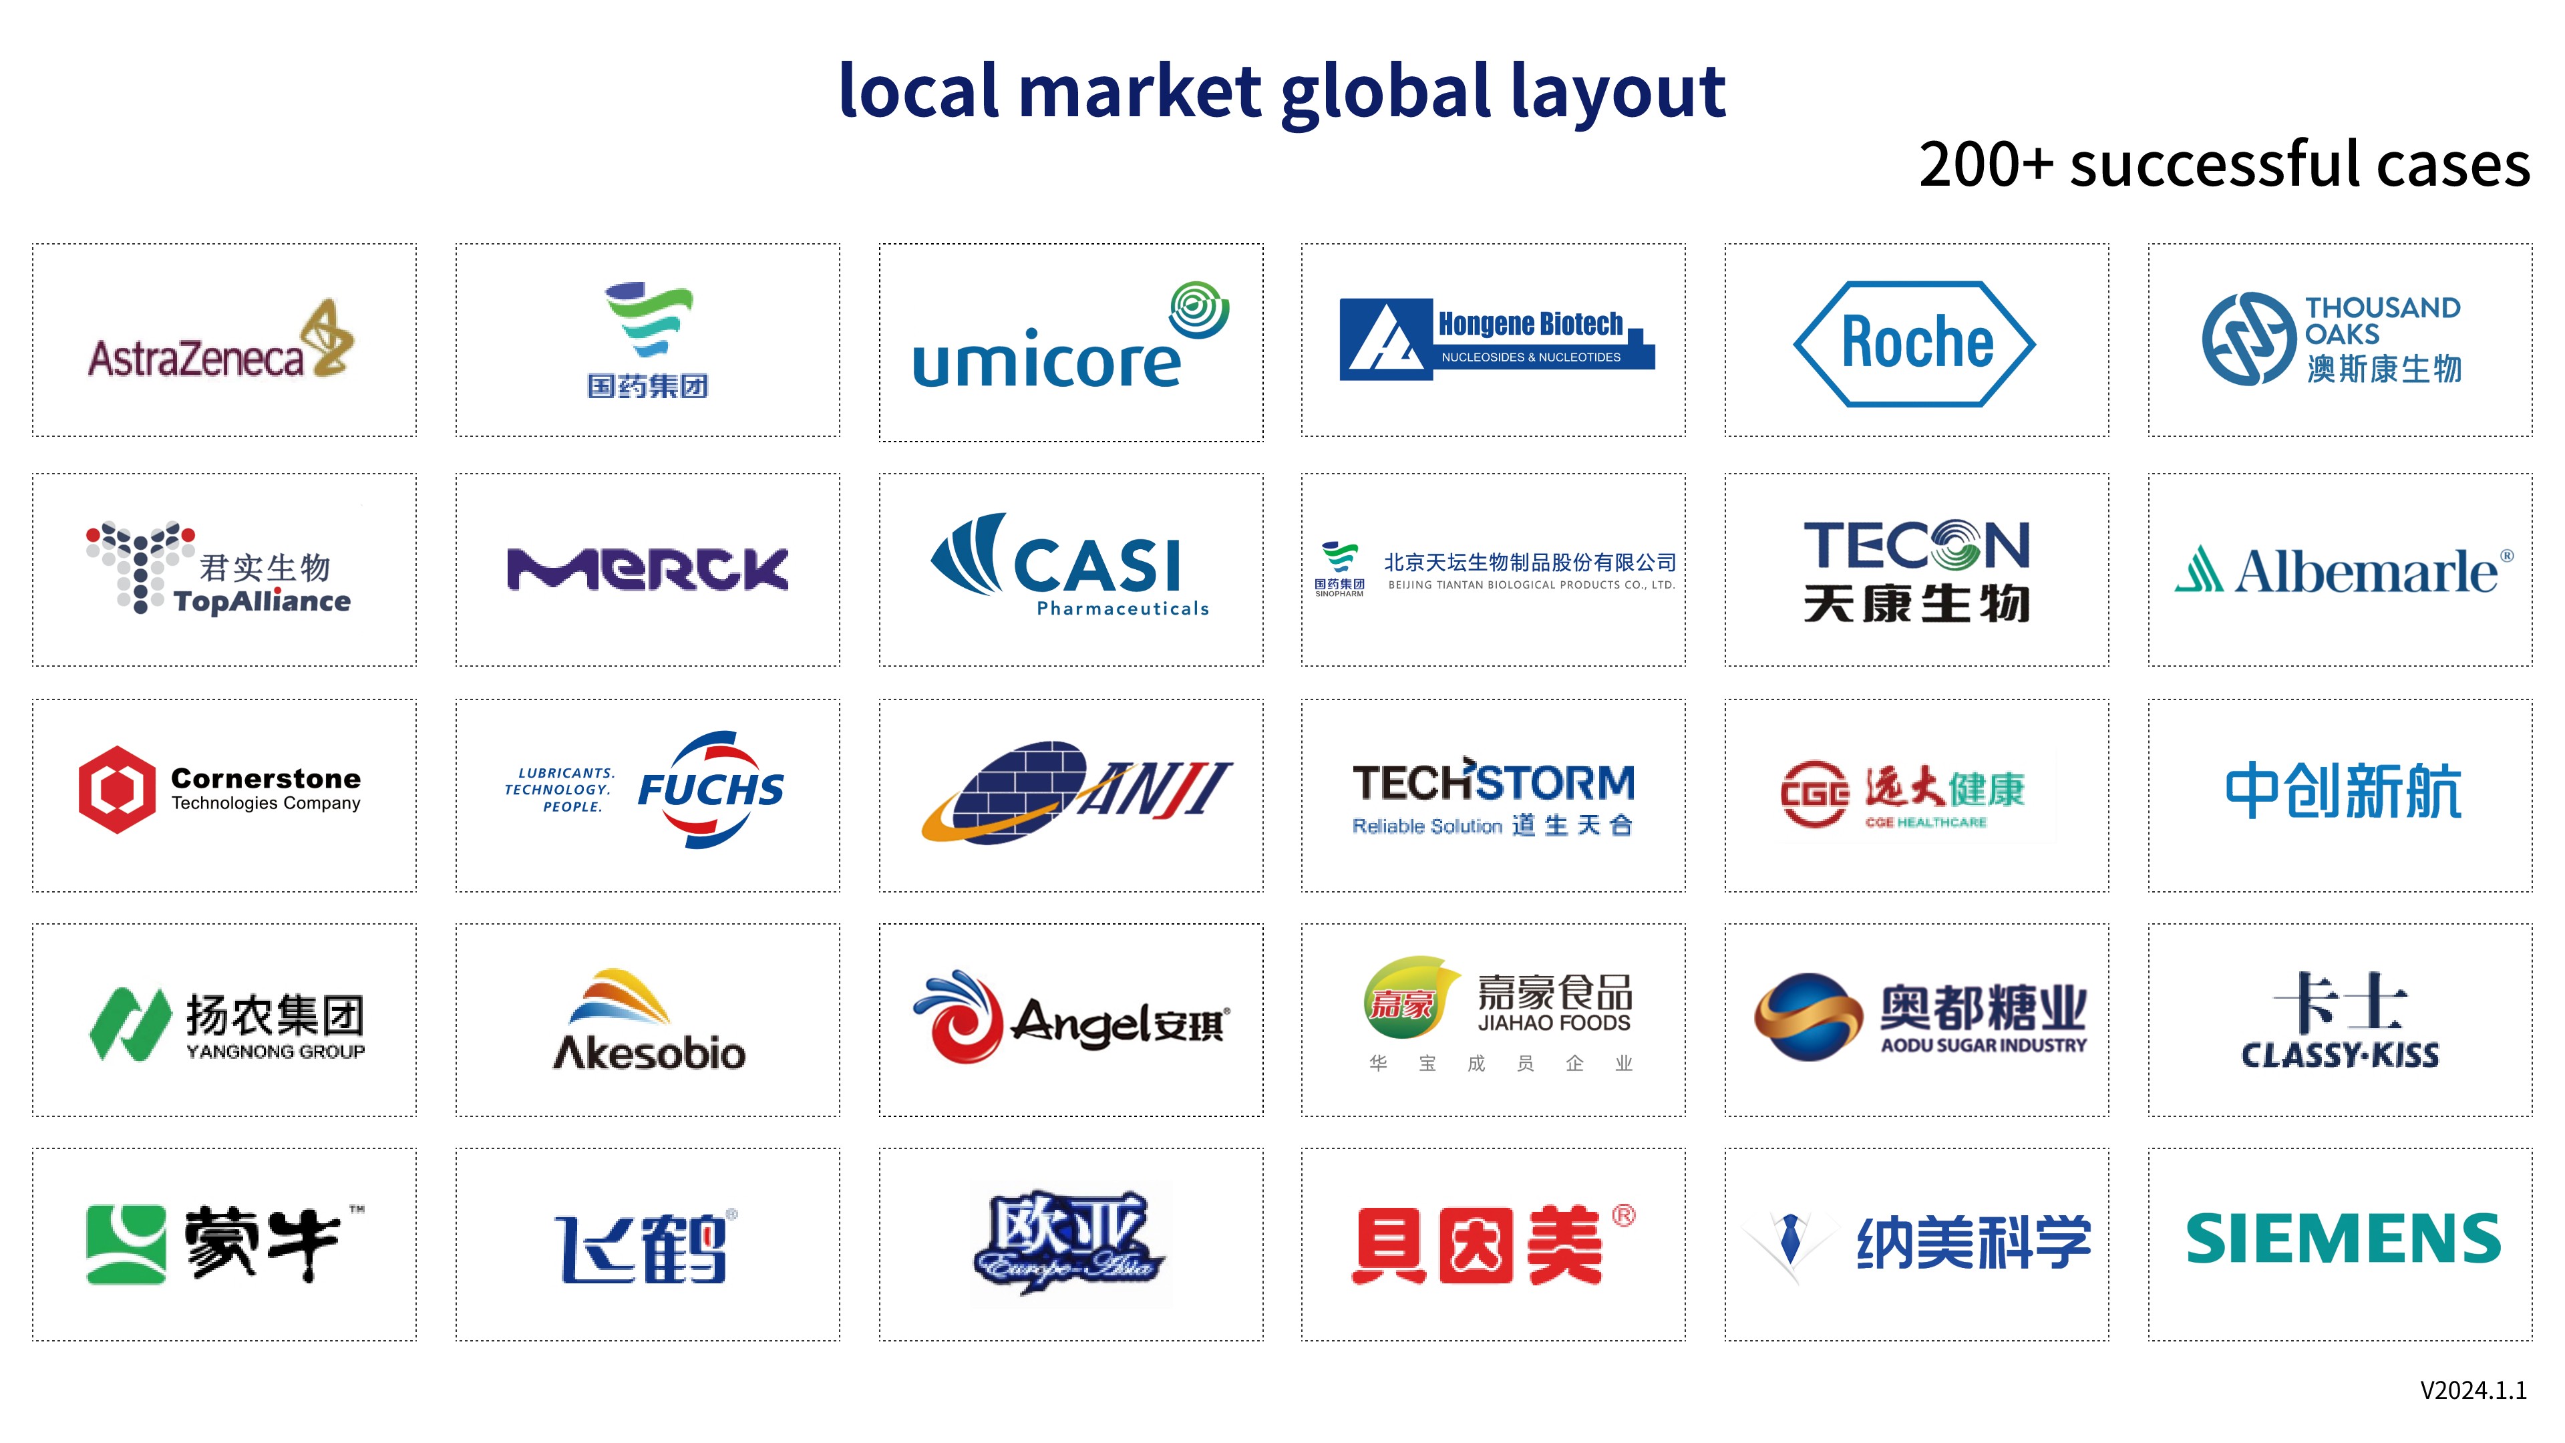The width and height of the screenshot is (2565, 1443).
Task: Select the Sinopharm 国药集团 logo
Action: point(648,341)
